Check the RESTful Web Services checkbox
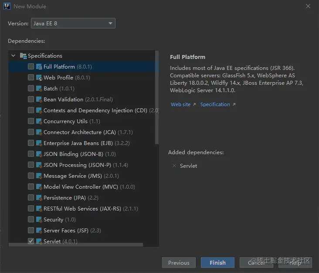 click(x=31, y=208)
